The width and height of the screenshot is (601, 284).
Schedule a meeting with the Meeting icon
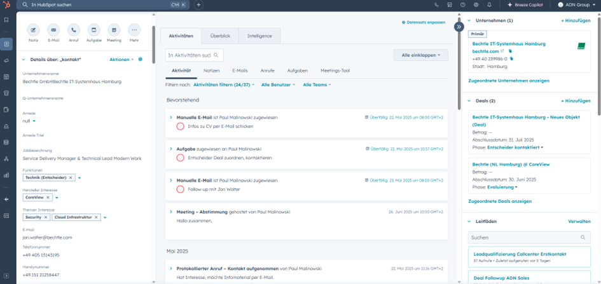point(114,30)
